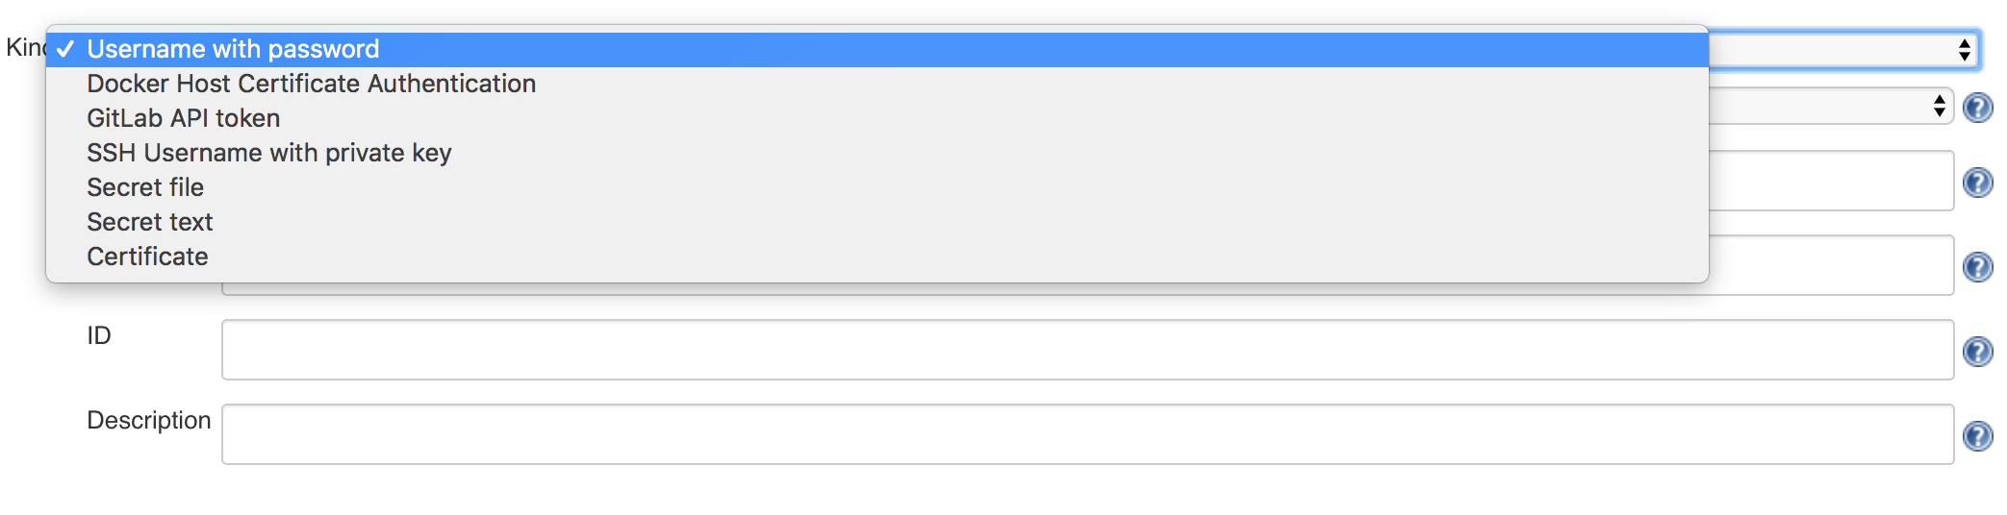Click the ID field label

click(x=99, y=335)
